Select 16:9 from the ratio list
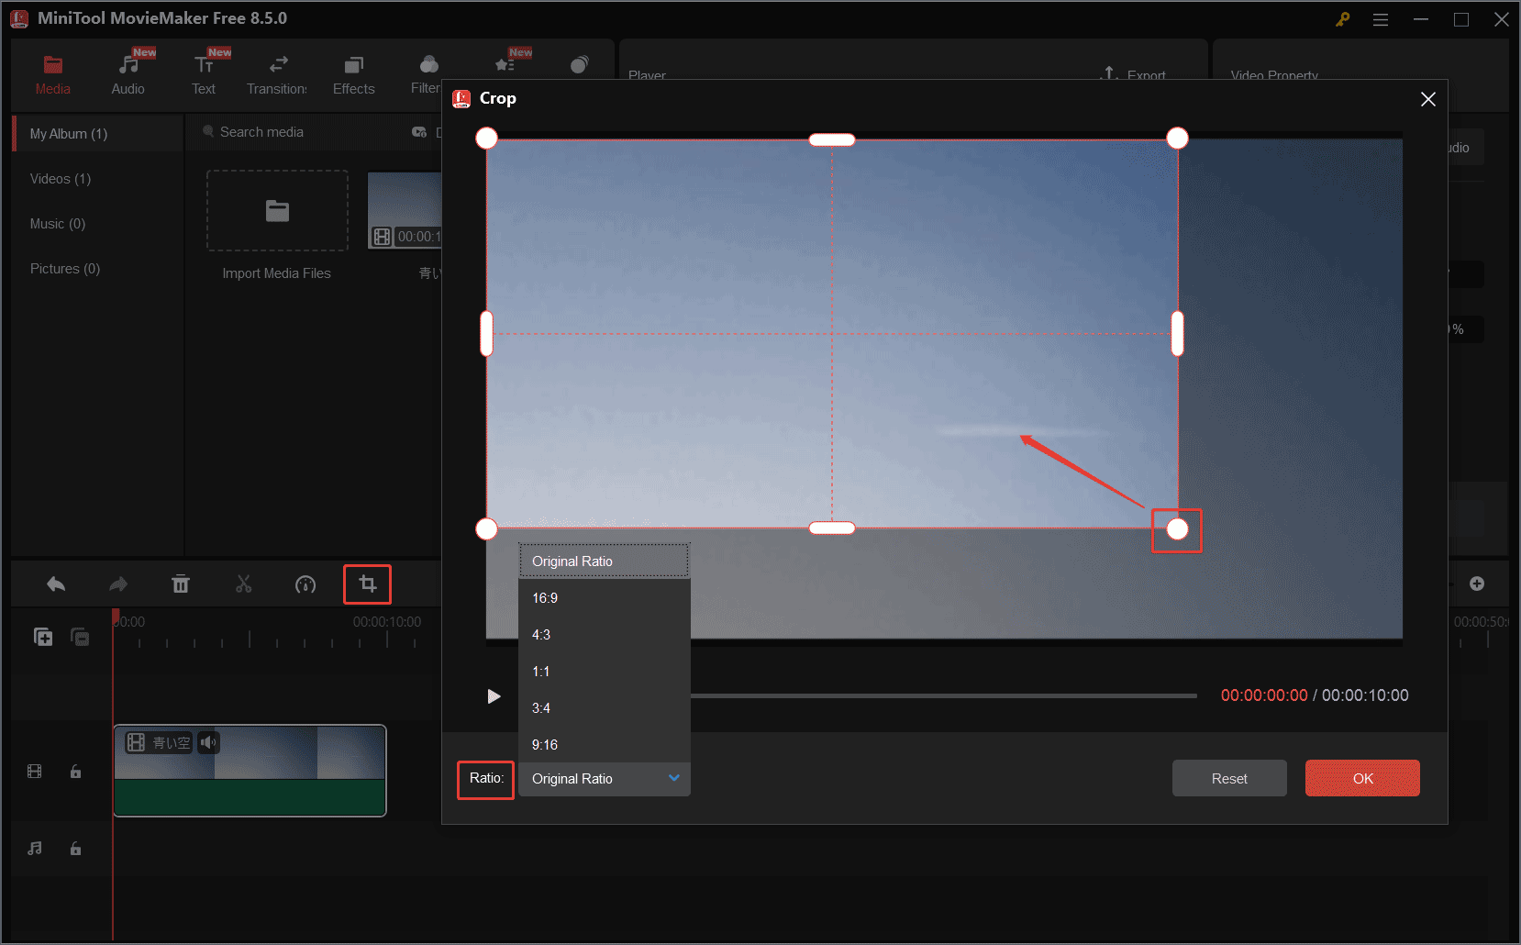 click(545, 597)
